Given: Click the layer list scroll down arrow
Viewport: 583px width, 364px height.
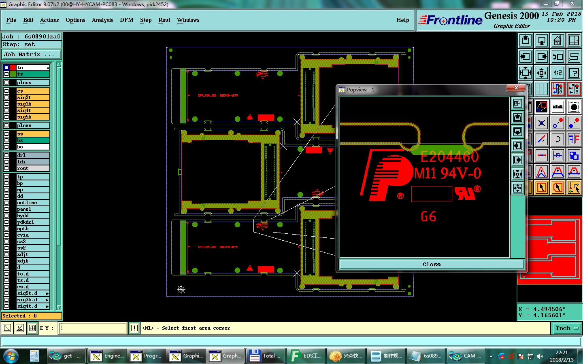Looking at the screenshot, I should (x=59, y=307).
